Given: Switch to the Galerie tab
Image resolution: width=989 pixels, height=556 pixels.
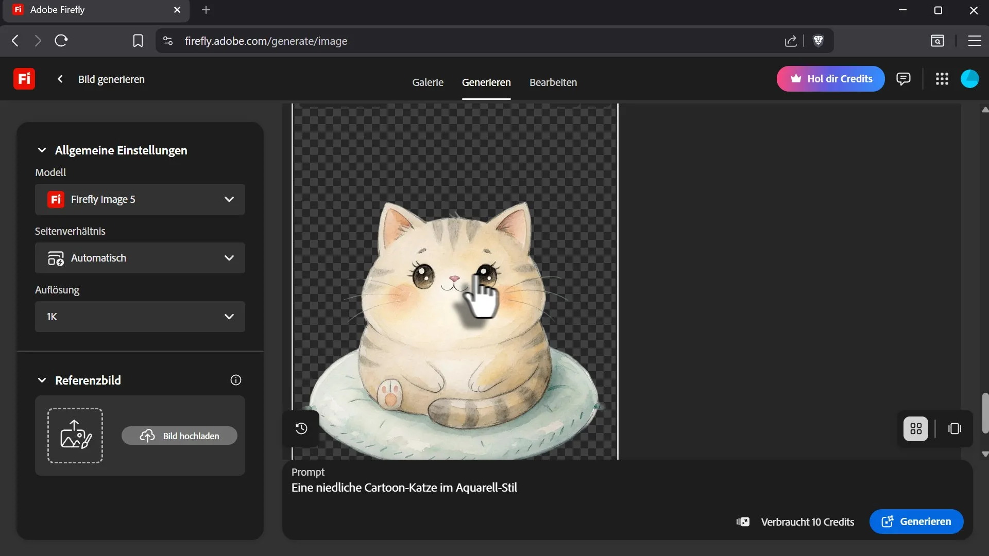Looking at the screenshot, I should point(428,82).
